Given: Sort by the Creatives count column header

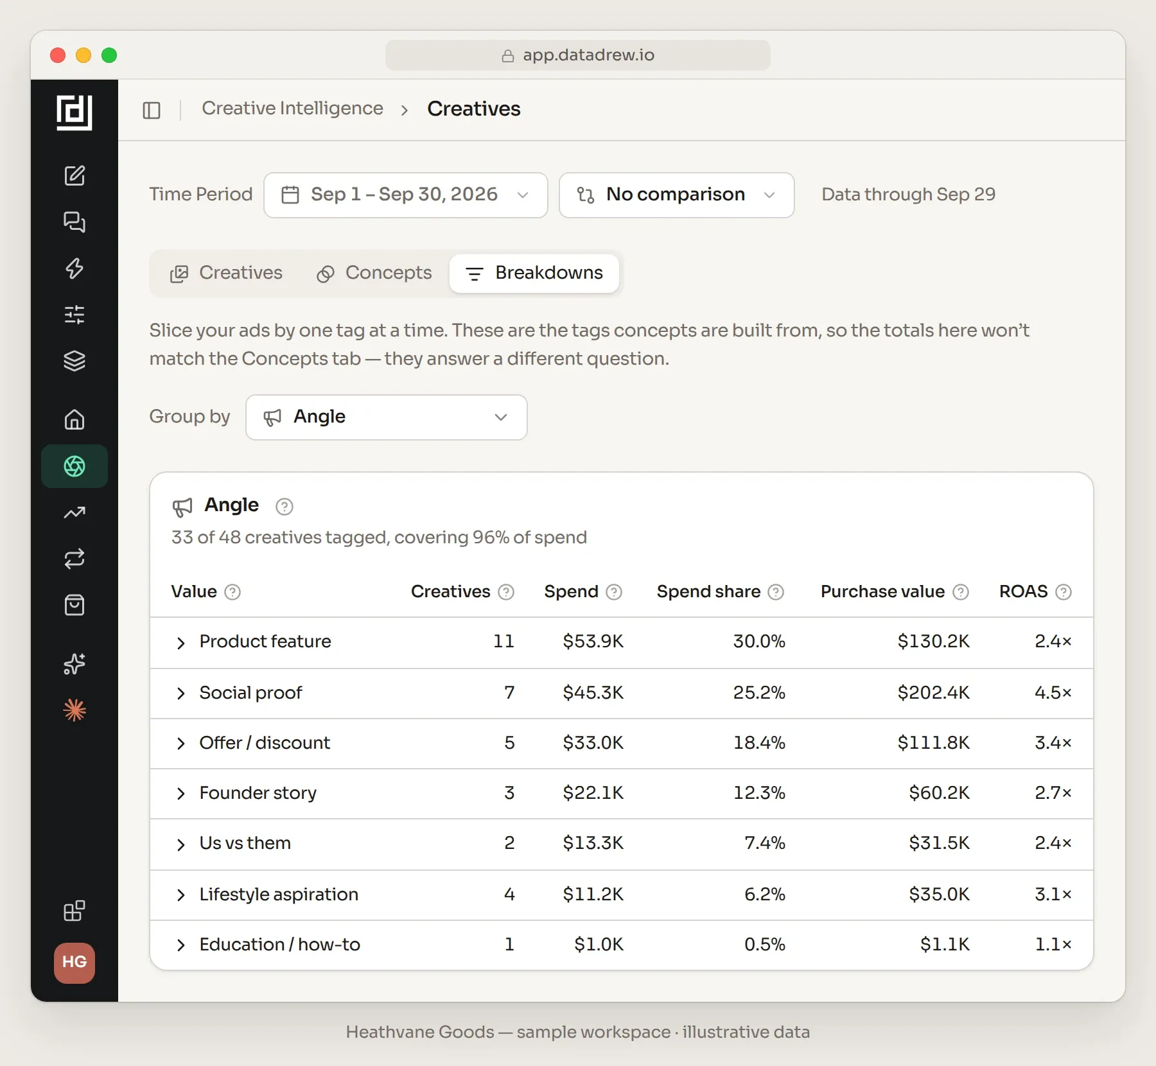Looking at the screenshot, I should point(450,591).
